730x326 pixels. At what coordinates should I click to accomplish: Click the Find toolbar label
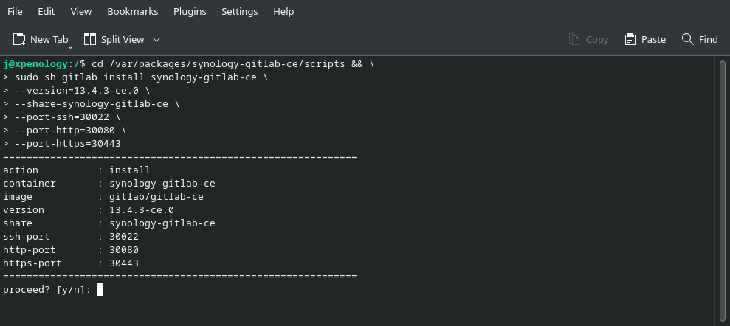[709, 40]
